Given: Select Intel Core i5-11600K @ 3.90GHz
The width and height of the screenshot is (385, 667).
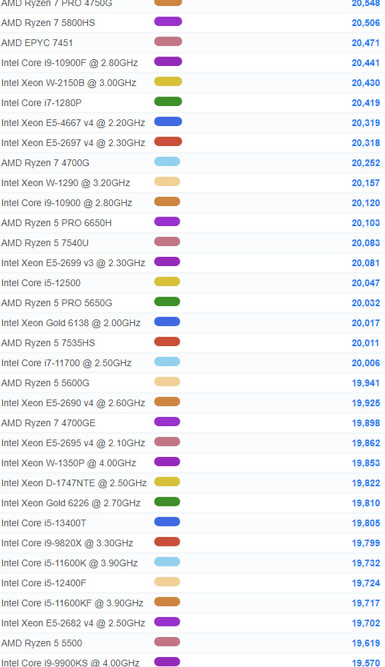Looking at the screenshot, I should [69, 563].
